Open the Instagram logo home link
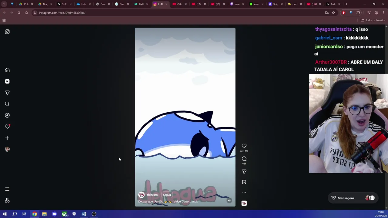 pos(7,32)
